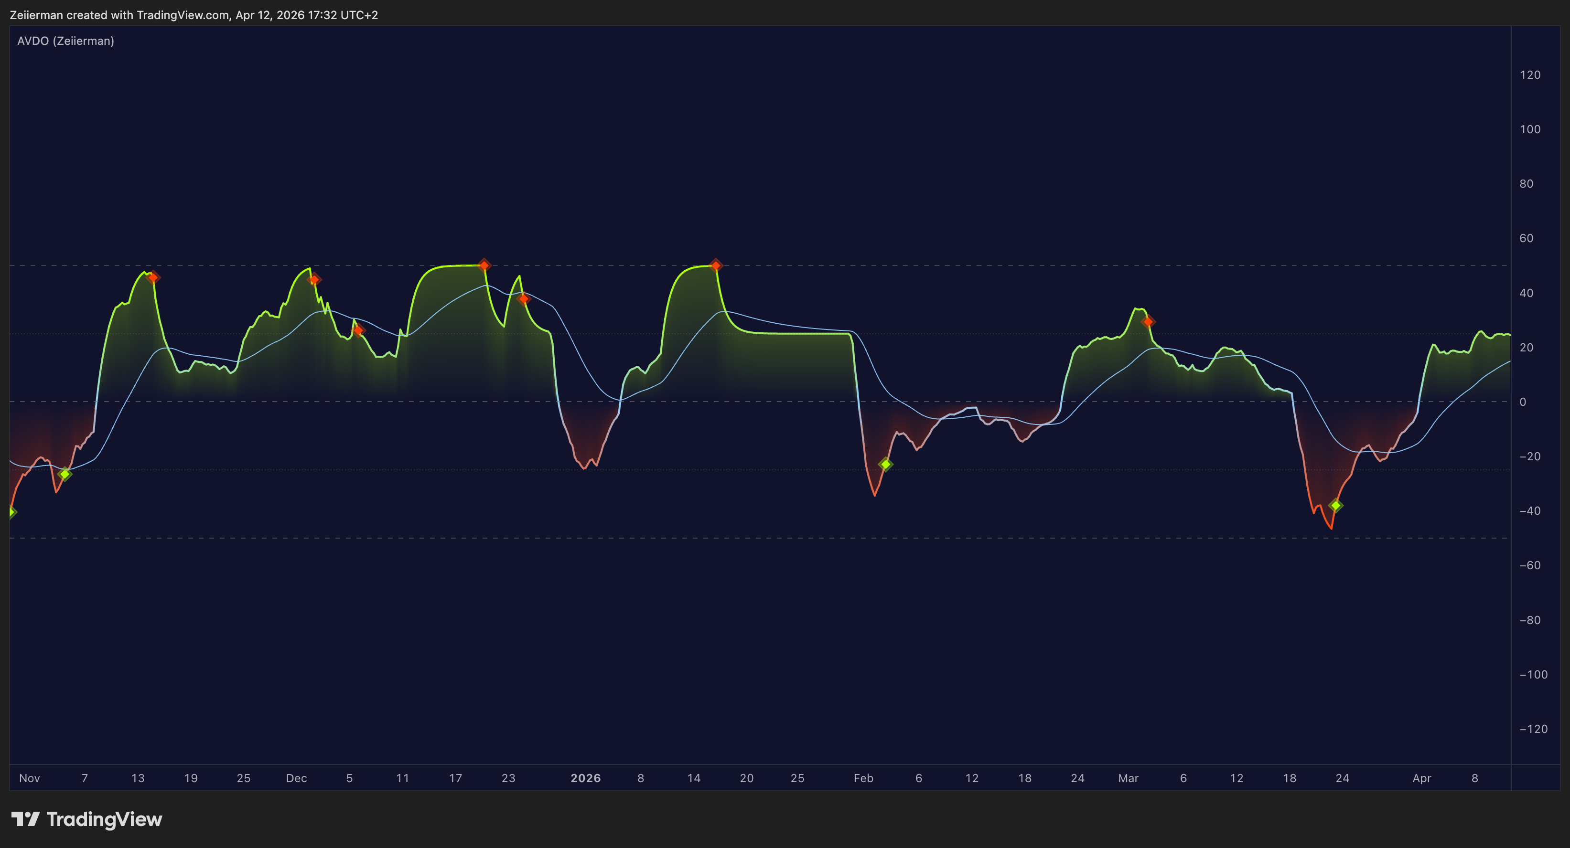Click the 'Dec' label on the date axis
The width and height of the screenshot is (1570, 848).
coord(296,778)
